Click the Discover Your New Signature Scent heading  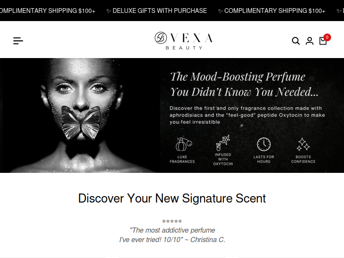pos(172,198)
